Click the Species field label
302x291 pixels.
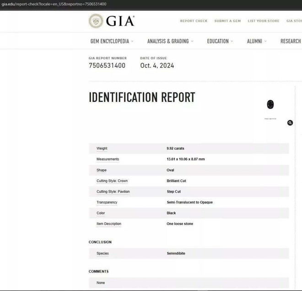(x=102, y=253)
